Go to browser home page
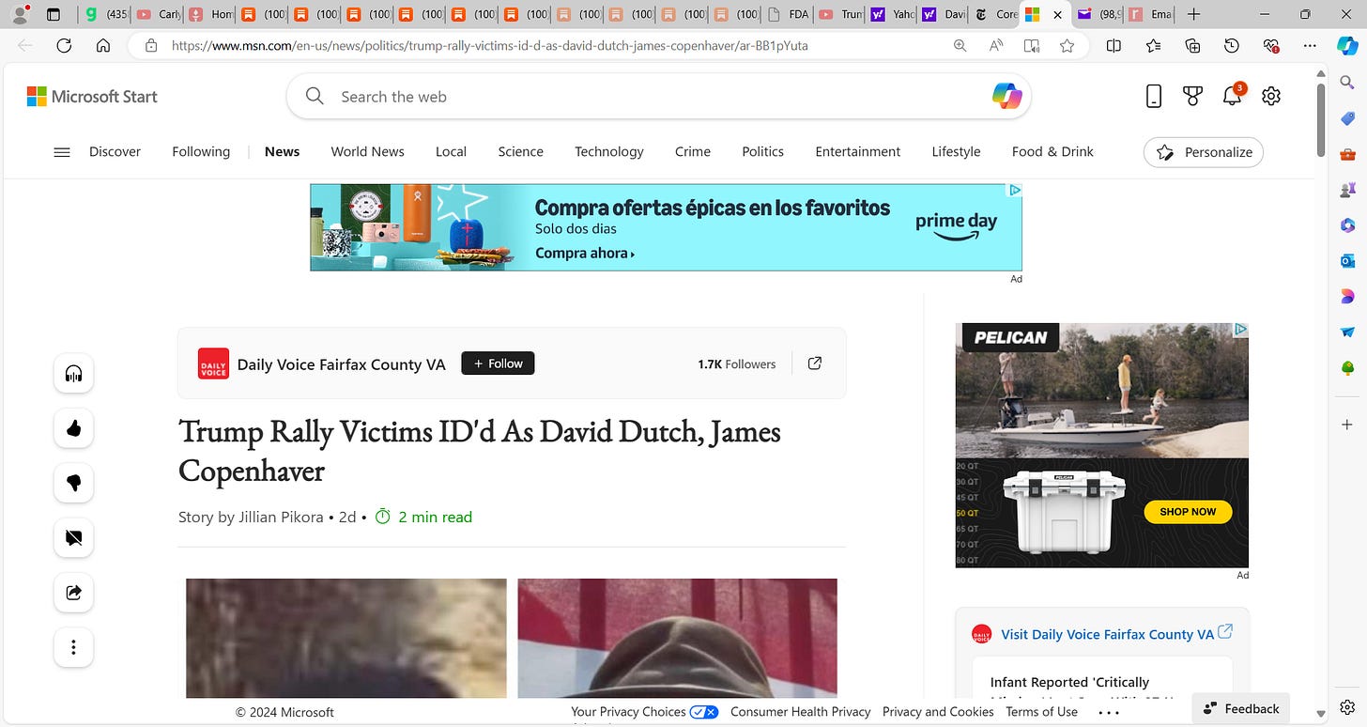Image resolution: width=1367 pixels, height=727 pixels. (x=103, y=45)
